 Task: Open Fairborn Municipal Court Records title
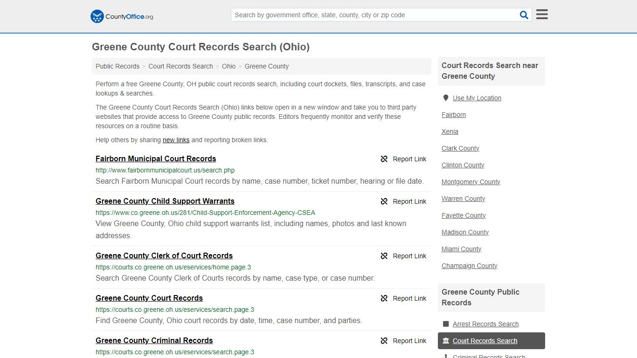pyautogui.click(x=156, y=158)
